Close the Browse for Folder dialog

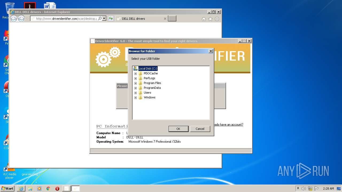[x=211, y=51]
